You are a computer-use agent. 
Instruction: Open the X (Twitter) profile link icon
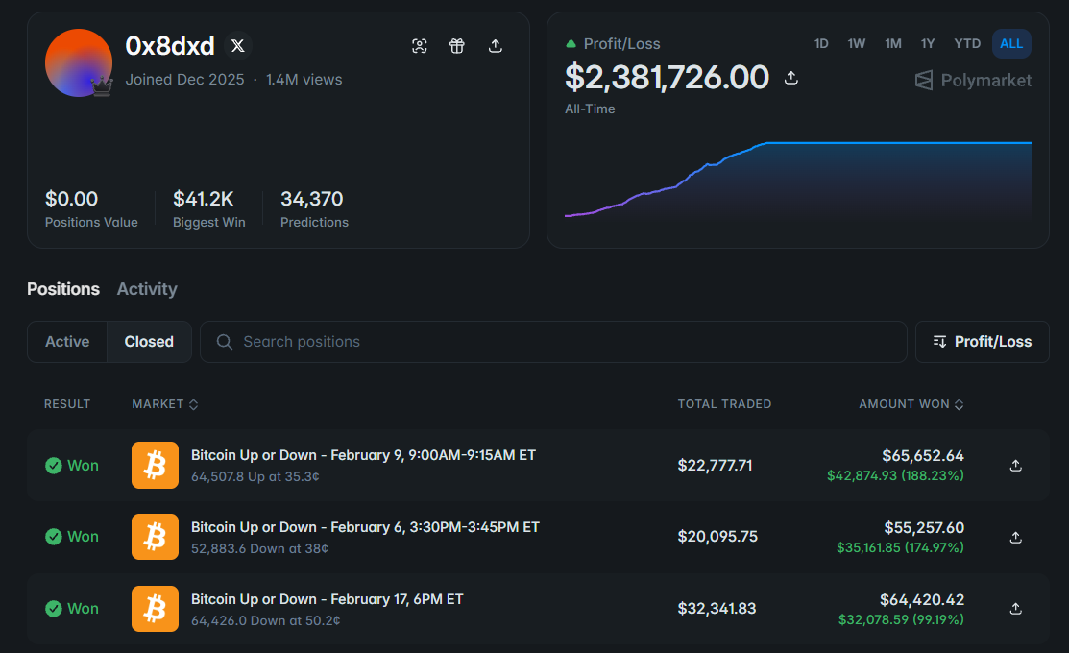pos(237,46)
